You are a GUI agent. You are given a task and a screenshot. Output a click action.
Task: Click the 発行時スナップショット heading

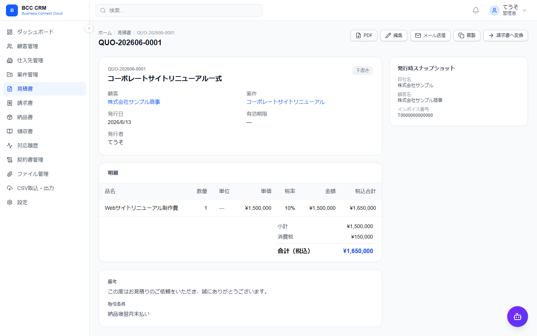[426, 68]
